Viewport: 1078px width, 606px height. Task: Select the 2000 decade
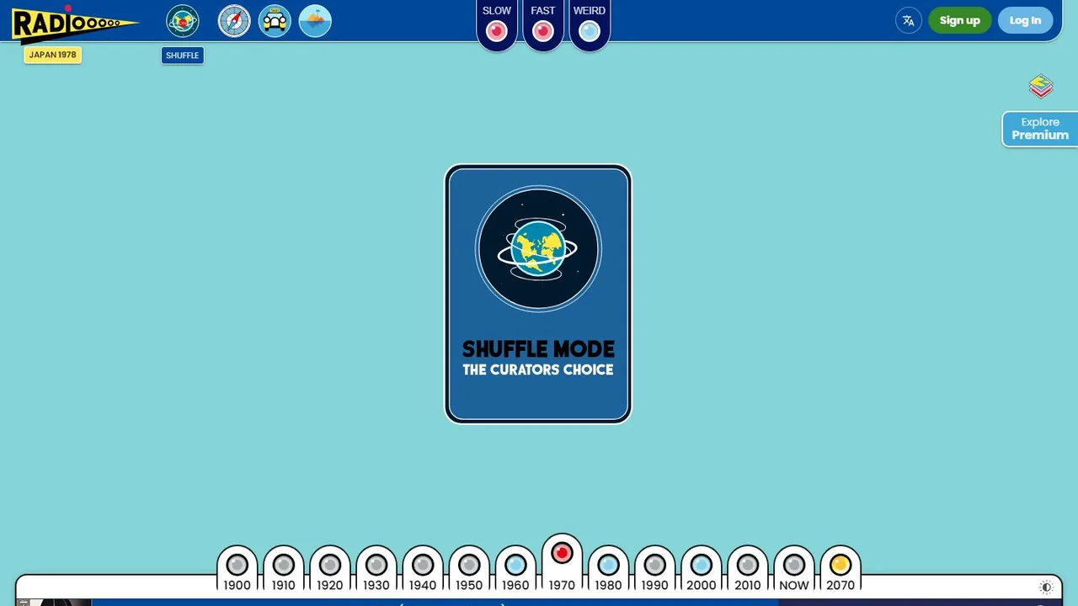coord(701,570)
